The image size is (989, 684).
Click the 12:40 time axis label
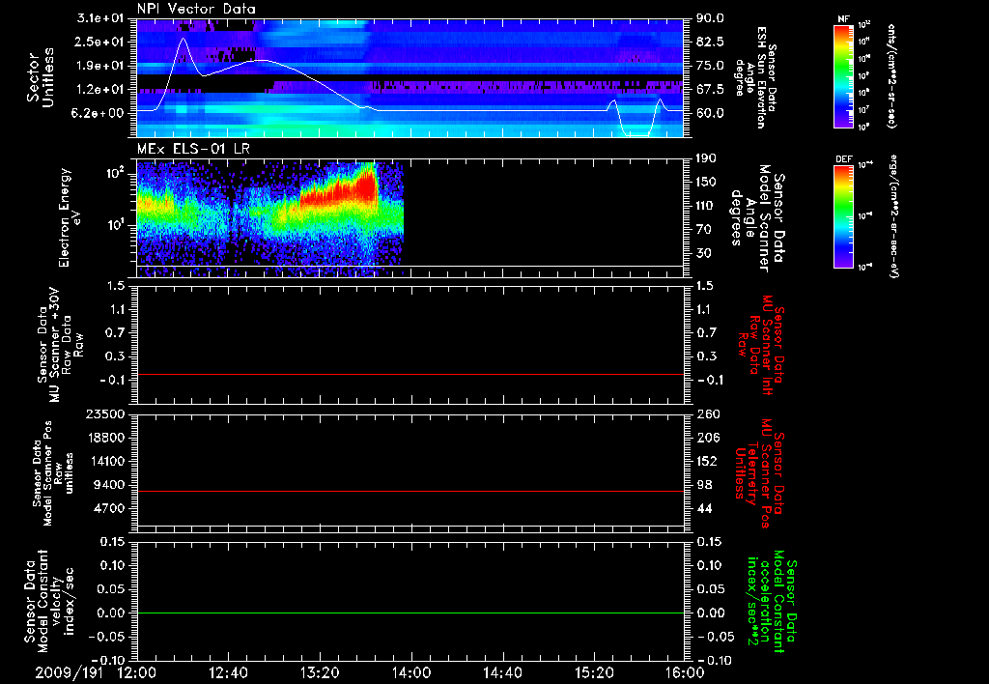click(228, 672)
